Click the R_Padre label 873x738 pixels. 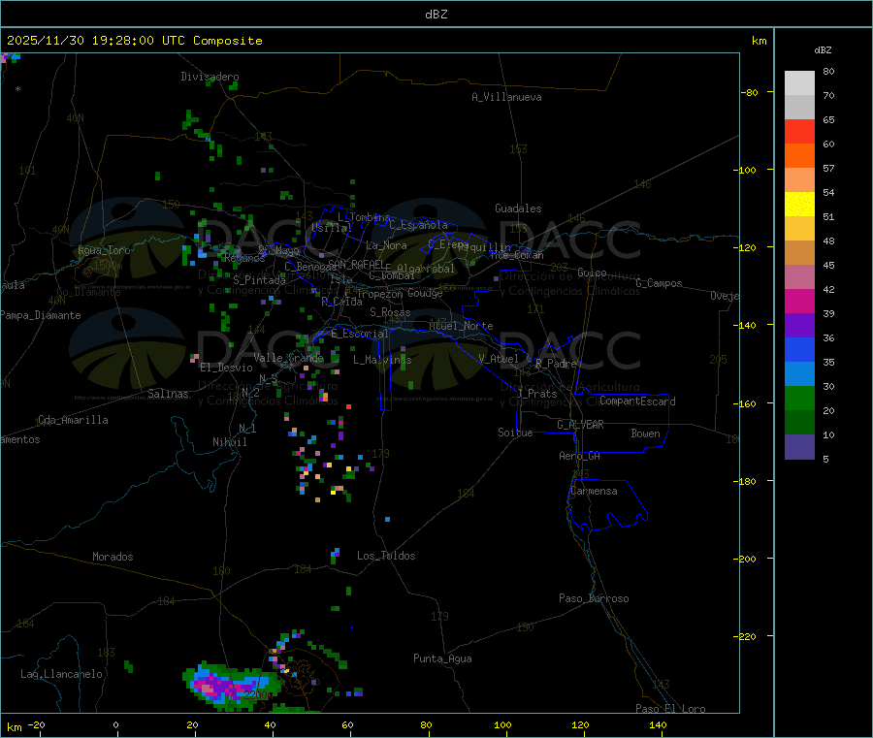point(556,364)
